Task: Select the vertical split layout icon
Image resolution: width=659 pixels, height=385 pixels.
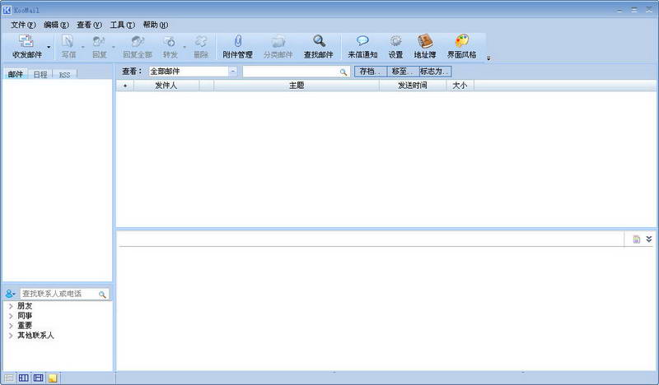Action: pos(24,378)
